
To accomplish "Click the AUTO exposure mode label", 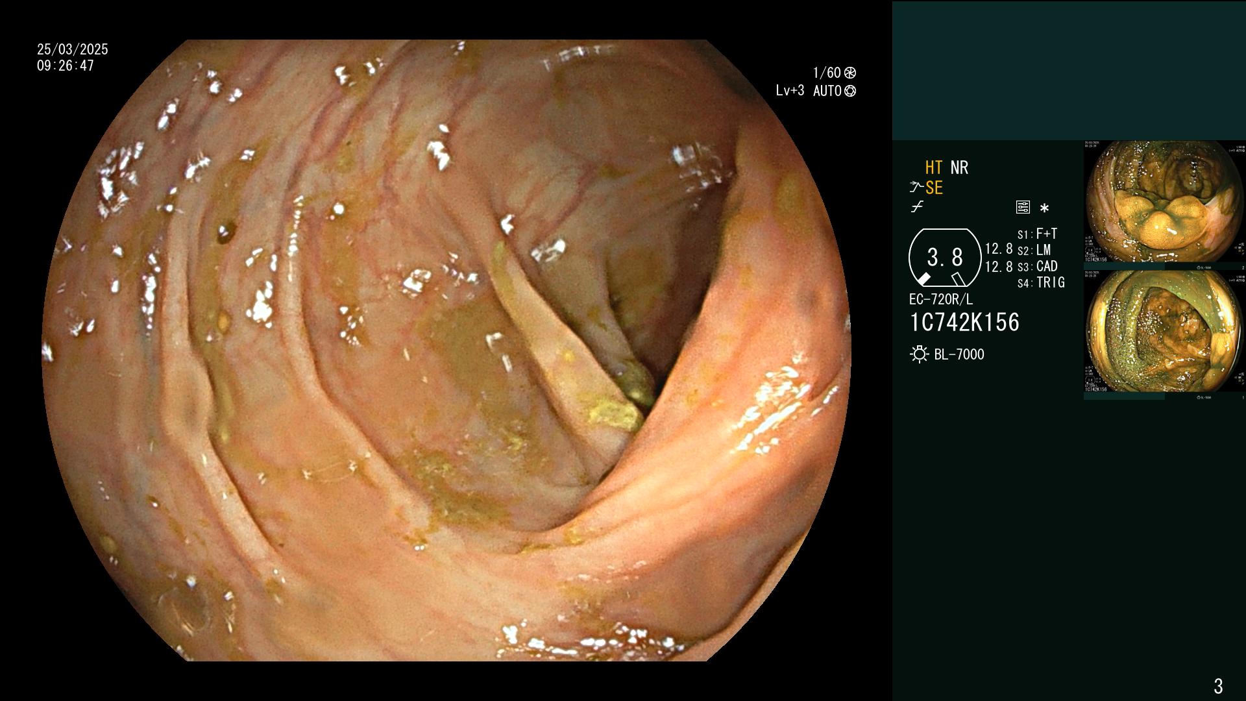I will pyautogui.click(x=827, y=91).
